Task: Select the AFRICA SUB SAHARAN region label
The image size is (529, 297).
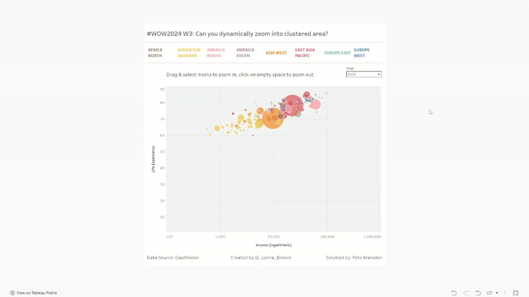Action: tap(188, 53)
